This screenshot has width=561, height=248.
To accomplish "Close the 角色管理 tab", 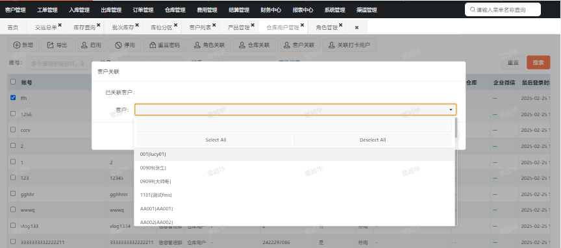I will click(341, 25).
